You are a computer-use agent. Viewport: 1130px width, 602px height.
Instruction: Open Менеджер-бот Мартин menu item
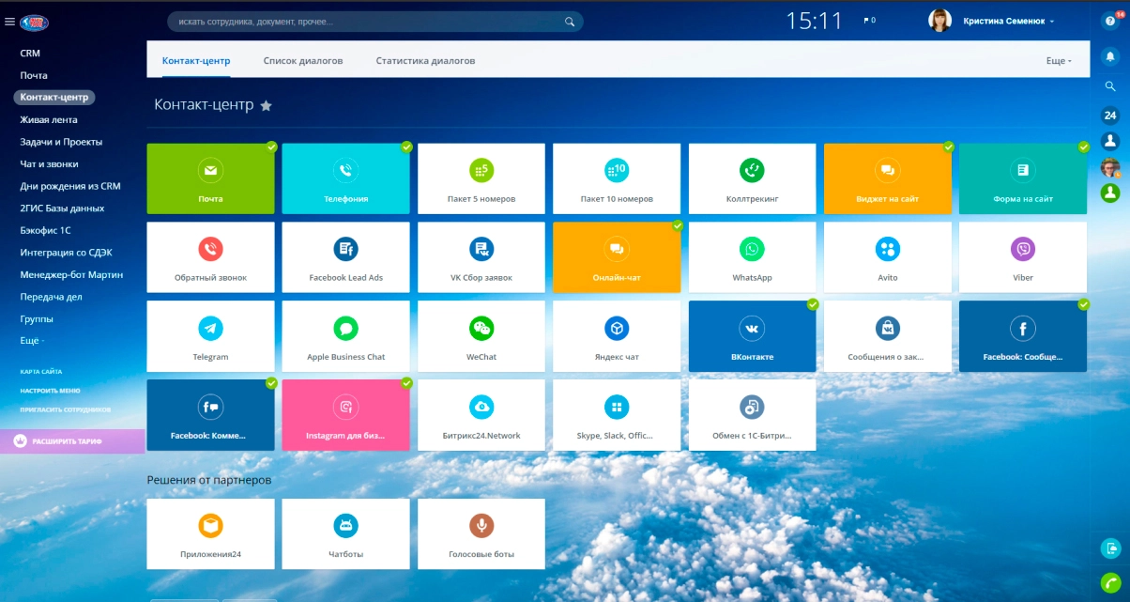point(71,275)
